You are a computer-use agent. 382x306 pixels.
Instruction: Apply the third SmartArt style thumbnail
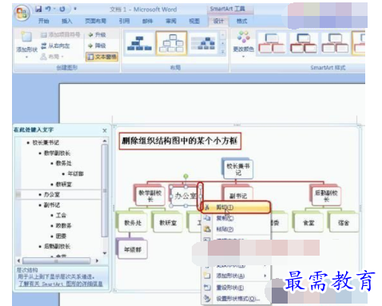pos(335,43)
